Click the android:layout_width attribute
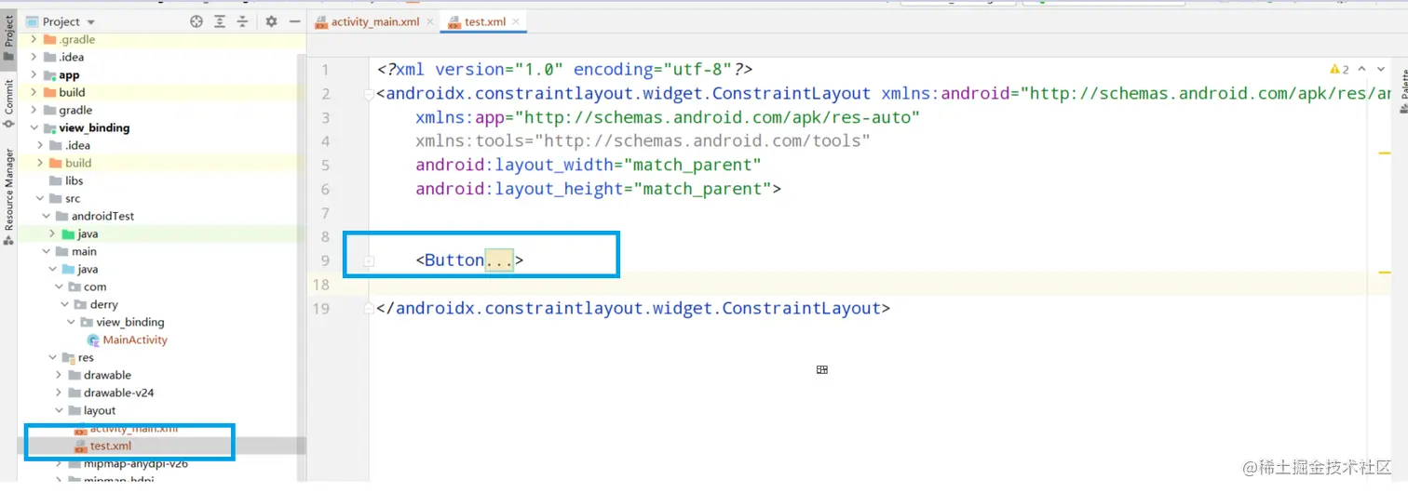Screen dimensions: 1408x493 coord(589,166)
